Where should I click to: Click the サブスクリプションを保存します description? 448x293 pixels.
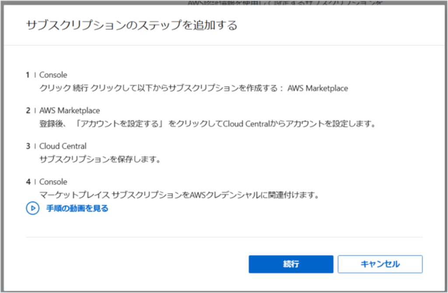100,159
